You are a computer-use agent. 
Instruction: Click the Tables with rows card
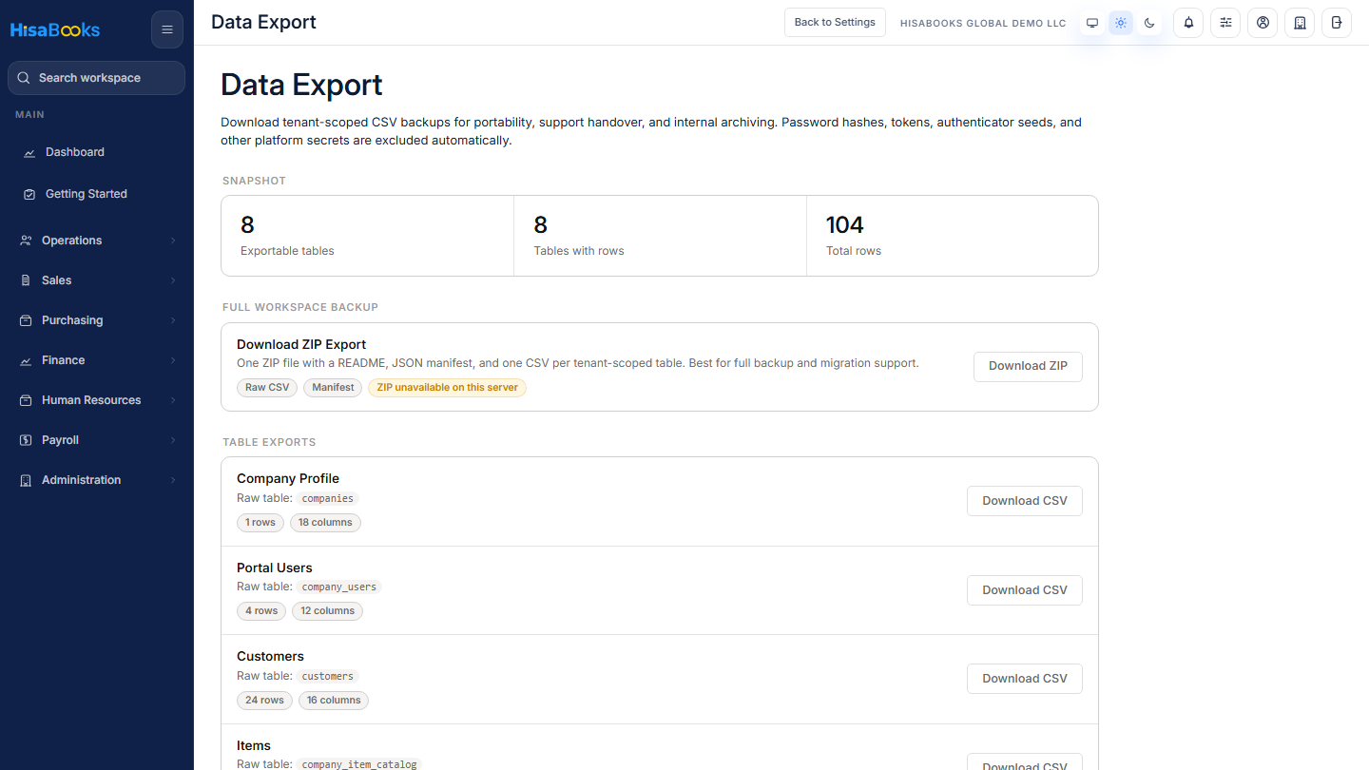[x=660, y=236]
